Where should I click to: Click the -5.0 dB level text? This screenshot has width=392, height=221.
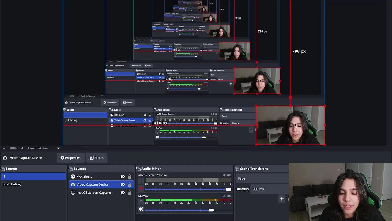click(226, 196)
